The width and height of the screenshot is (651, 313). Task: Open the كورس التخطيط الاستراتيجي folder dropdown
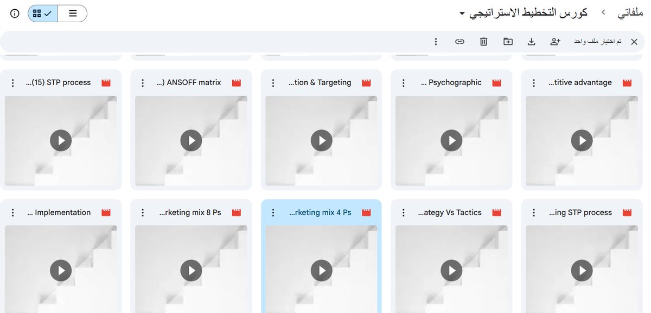pyautogui.click(x=529, y=13)
